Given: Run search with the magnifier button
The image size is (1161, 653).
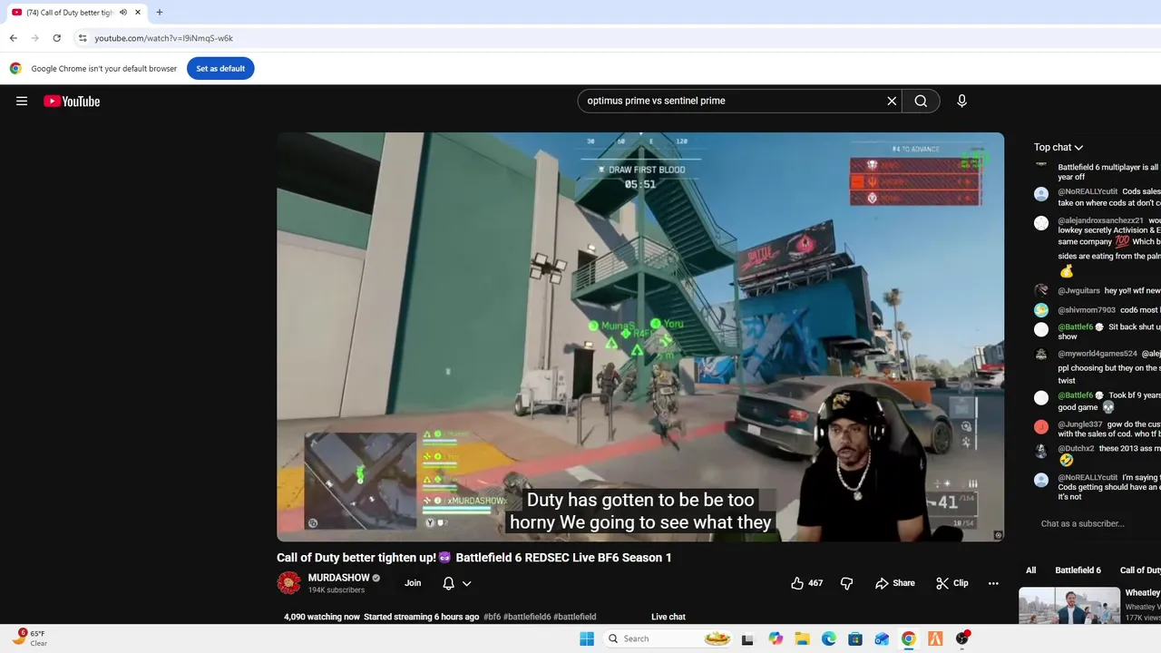Looking at the screenshot, I should click(921, 101).
